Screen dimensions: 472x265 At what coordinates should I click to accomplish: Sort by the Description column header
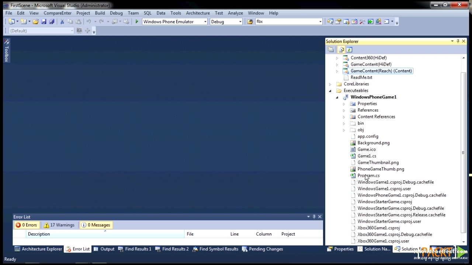(105, 234)
